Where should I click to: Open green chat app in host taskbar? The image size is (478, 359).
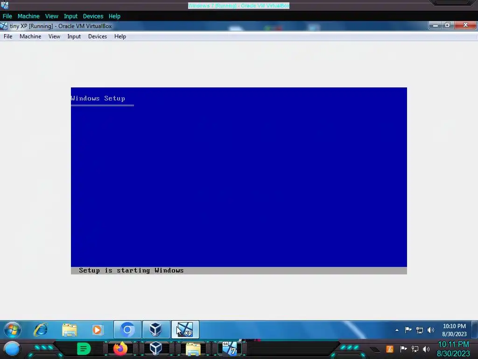tap(84, 349)
